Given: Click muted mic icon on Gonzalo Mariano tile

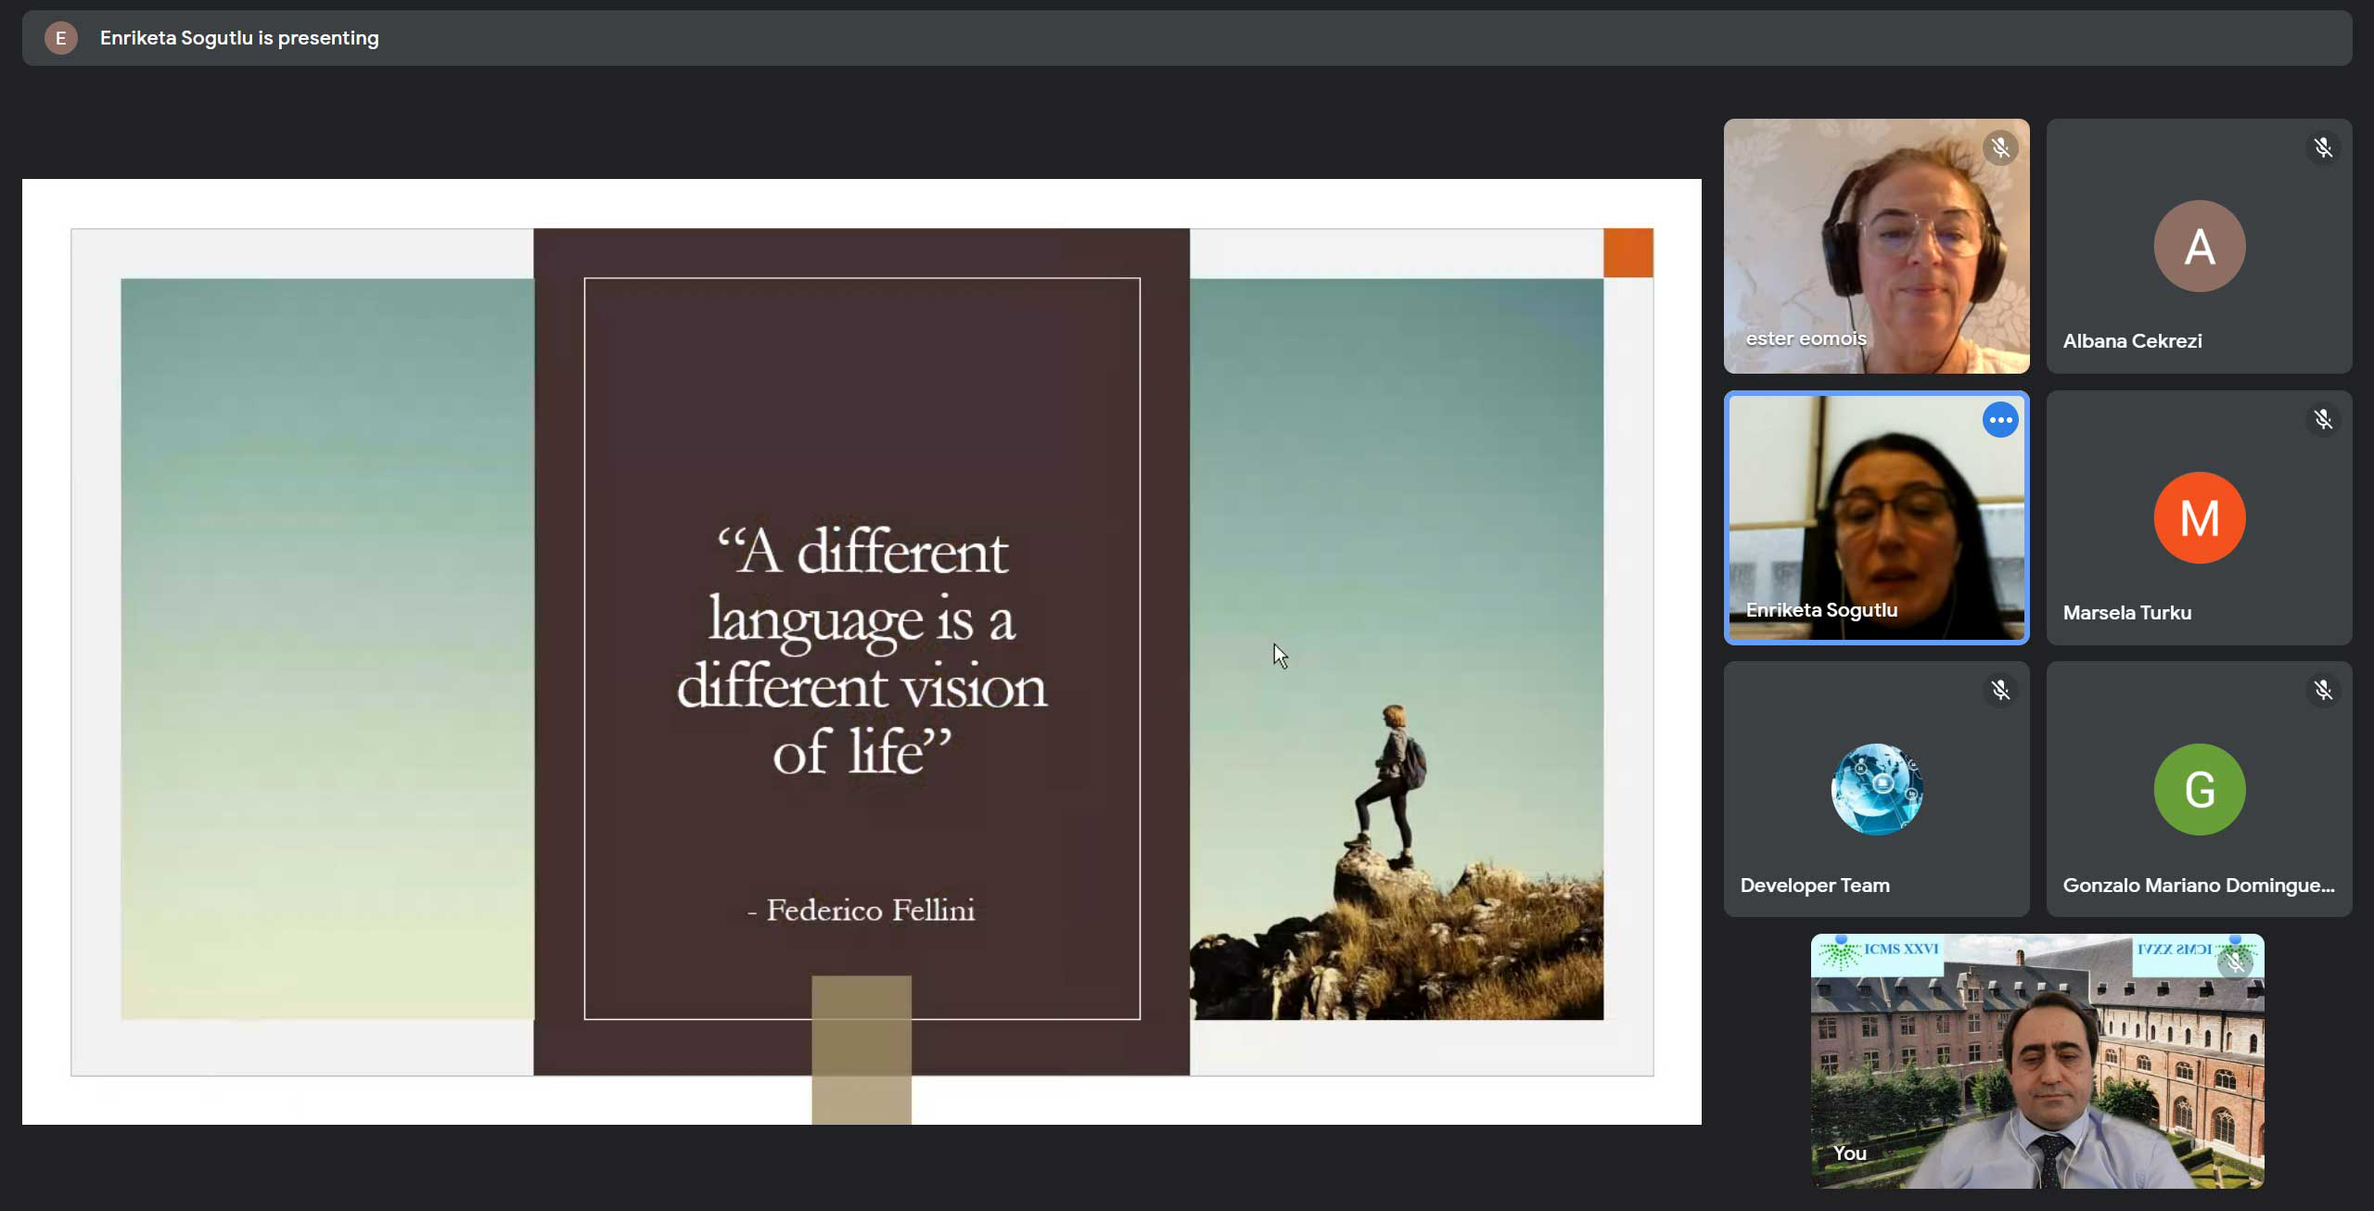Looking at the screenshot, I should click(2322, 691).
